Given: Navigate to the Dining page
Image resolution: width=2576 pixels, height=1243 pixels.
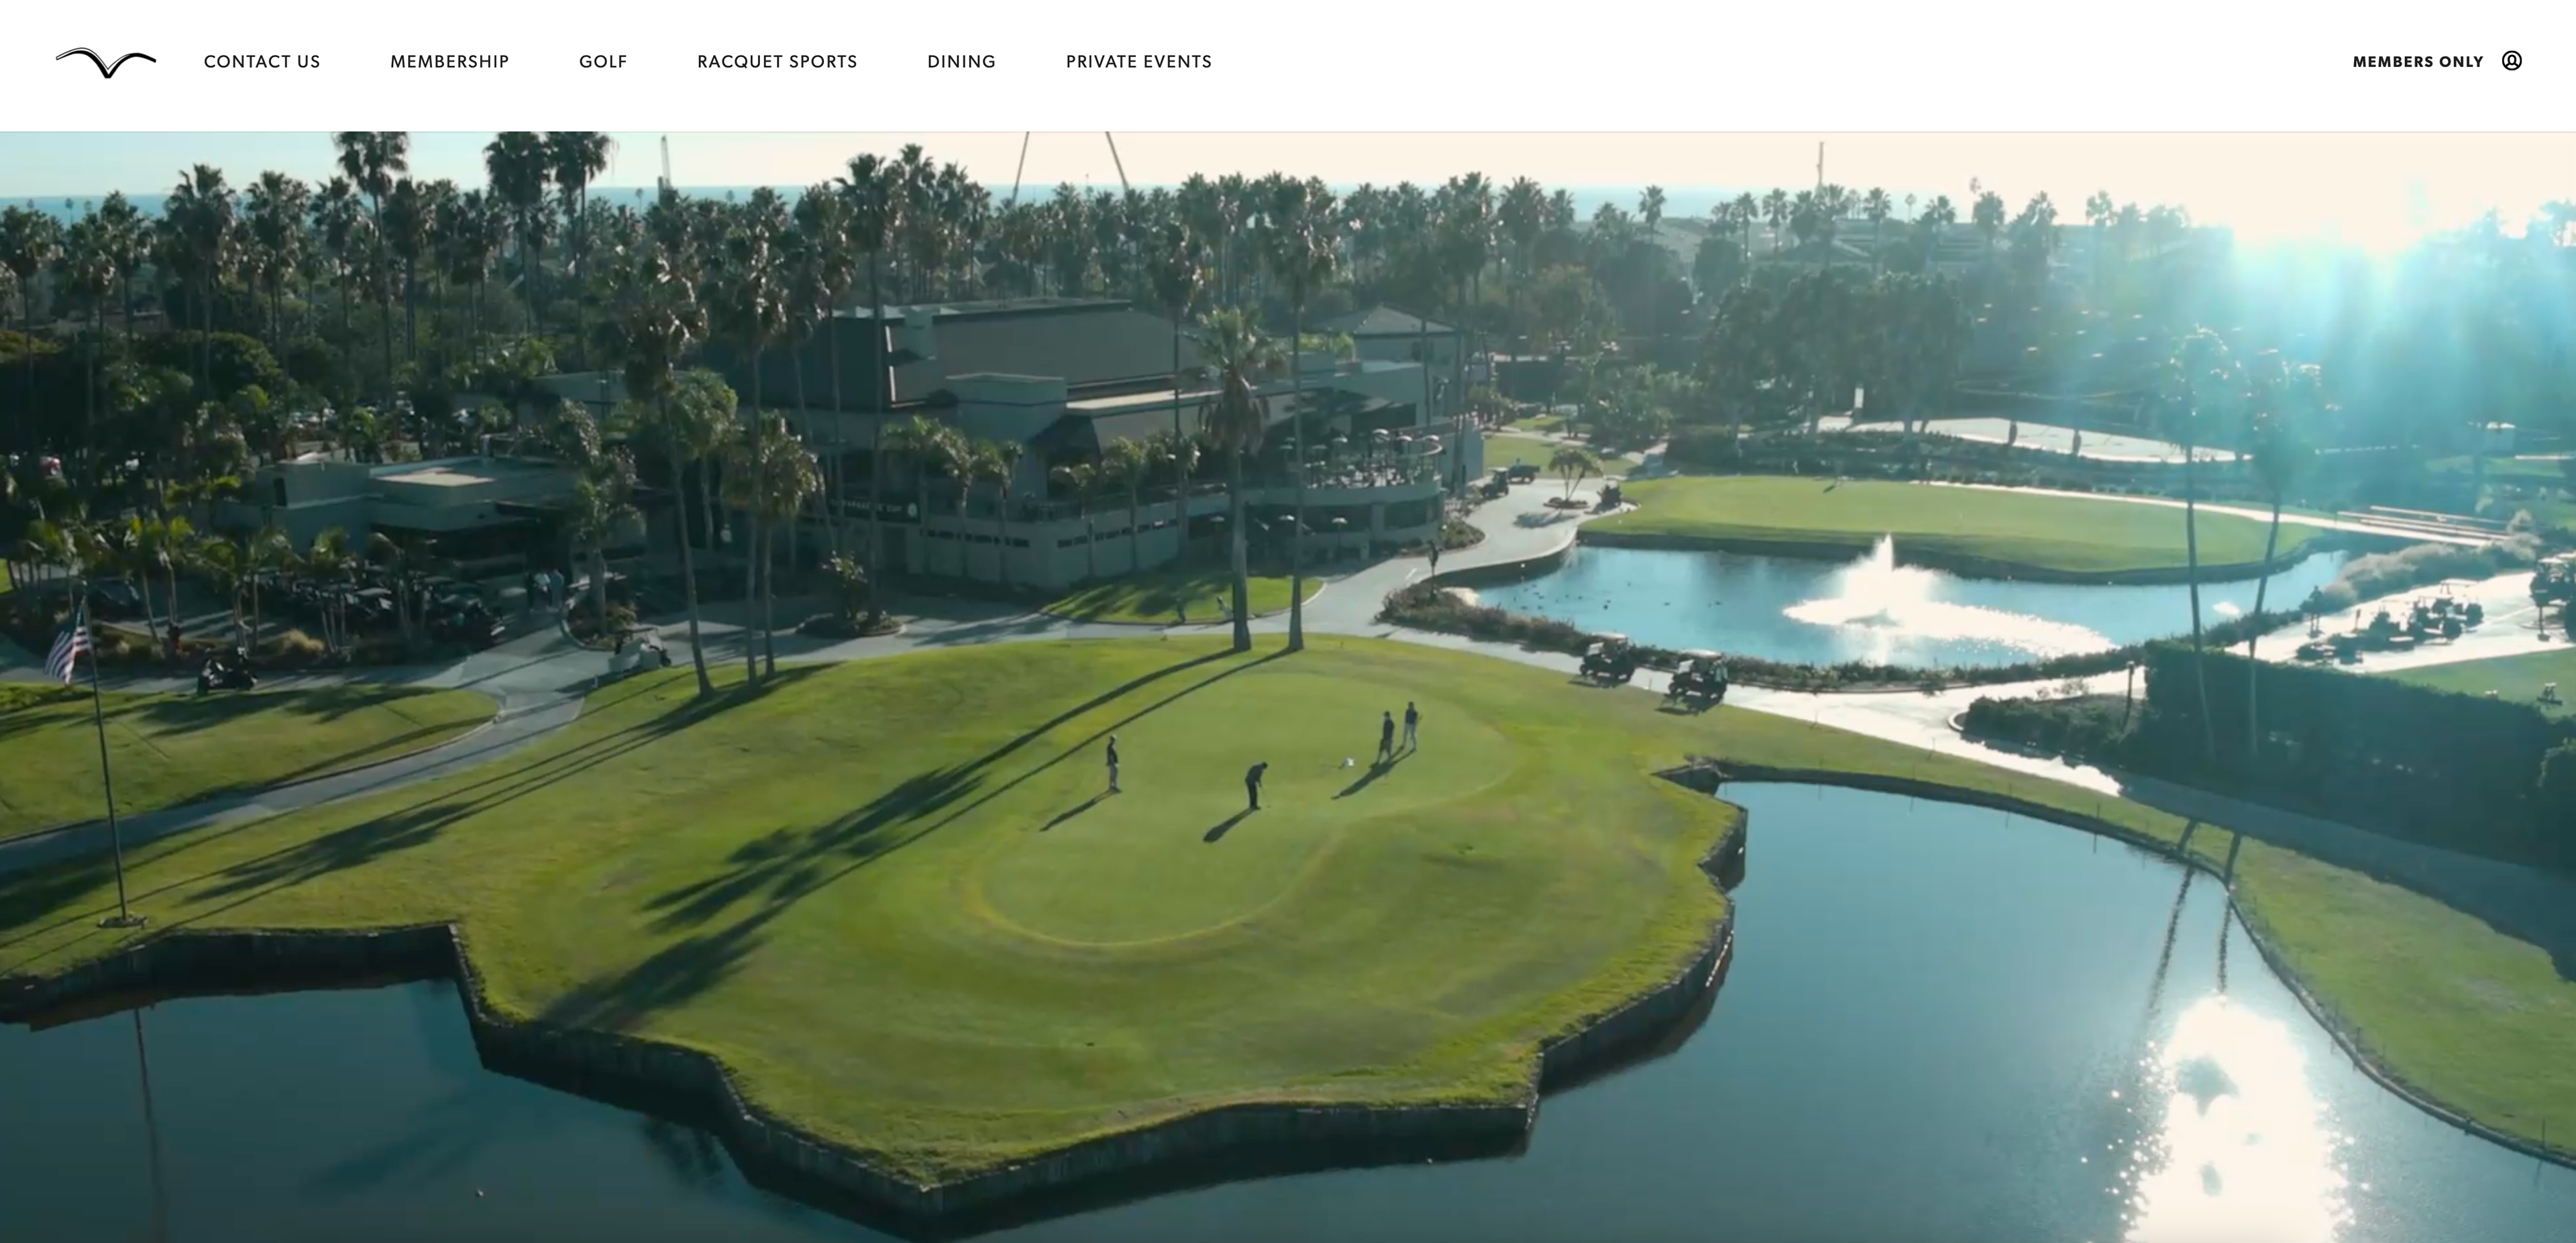Looking at the screenshot, I should 961,62.
